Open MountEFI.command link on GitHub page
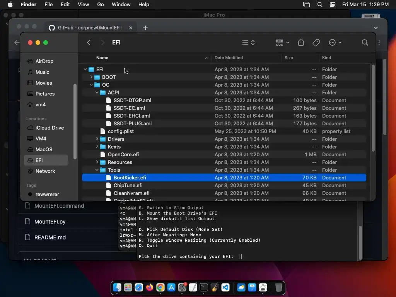396x297 pixels. coord(59,206)
